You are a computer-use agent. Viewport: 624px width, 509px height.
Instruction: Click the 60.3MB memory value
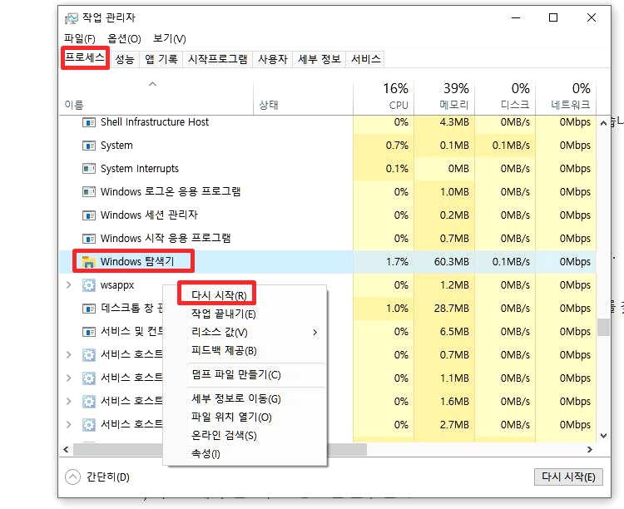pos(451,262)
